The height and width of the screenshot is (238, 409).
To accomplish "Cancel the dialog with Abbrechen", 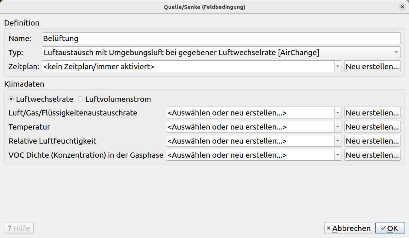I will 349,228.
